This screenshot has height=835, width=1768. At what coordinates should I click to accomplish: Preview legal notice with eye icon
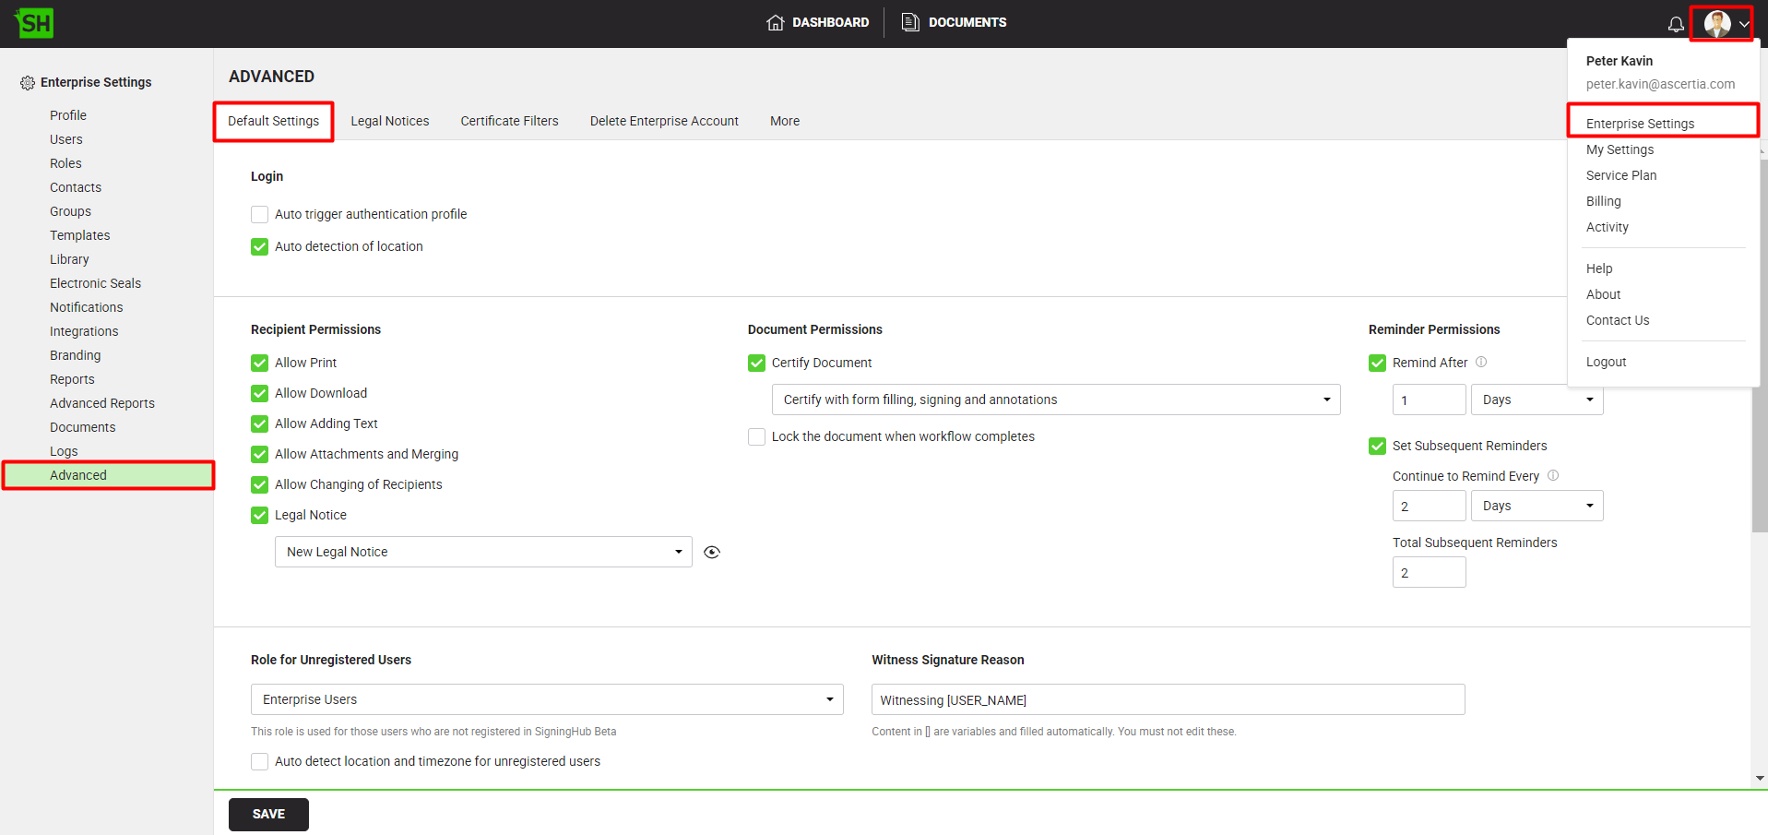[x=711, y=552]
